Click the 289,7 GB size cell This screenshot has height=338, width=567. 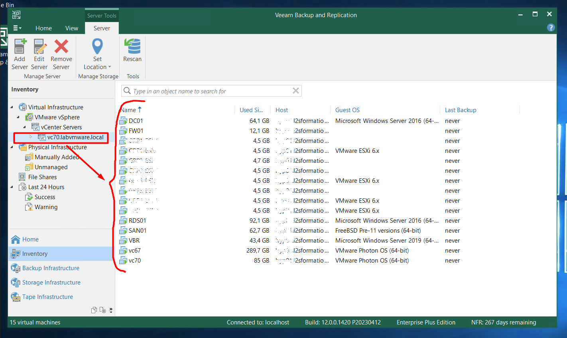pyautogui.click(x=258, y=251)
